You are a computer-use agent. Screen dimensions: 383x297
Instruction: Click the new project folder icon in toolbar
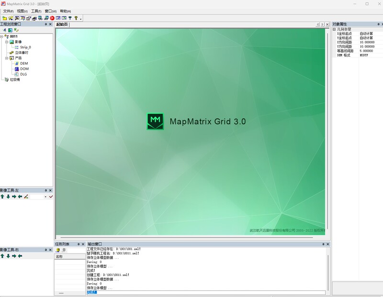(5, 18)
